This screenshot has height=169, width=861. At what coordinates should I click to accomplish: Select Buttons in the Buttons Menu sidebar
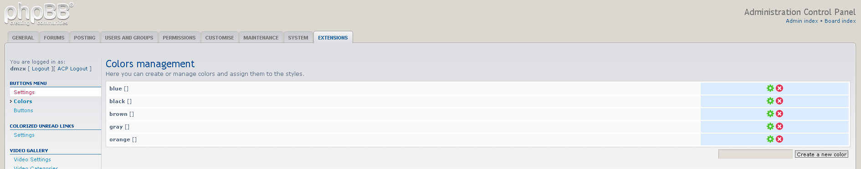click(23, 110)
